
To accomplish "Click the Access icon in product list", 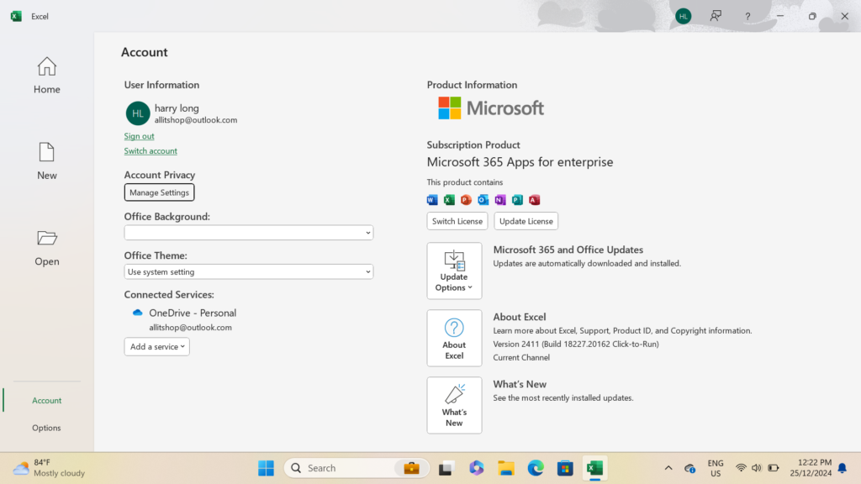I will tap(534, 200).
